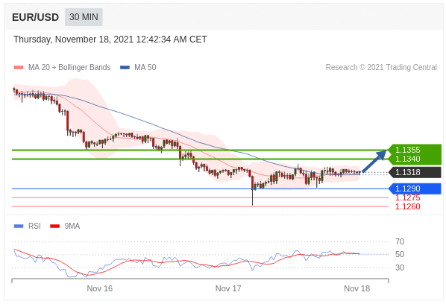Click the Nov 17 date marker

click(228, 288)
